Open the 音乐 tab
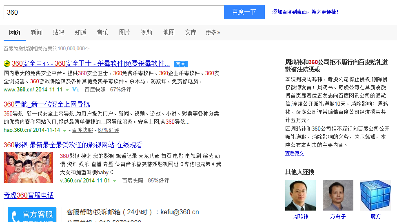This screenshot has width=397, height=222. [102, 32]
